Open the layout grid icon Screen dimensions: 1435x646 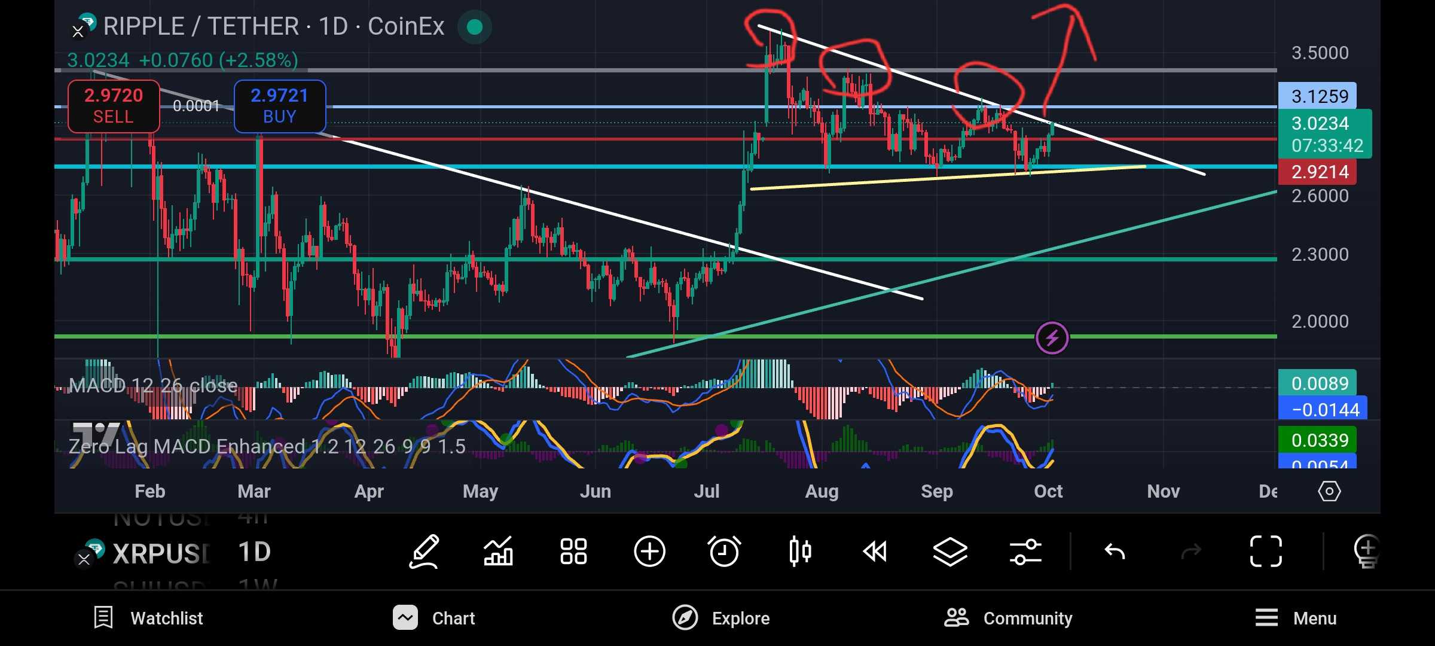coord(573,551)
